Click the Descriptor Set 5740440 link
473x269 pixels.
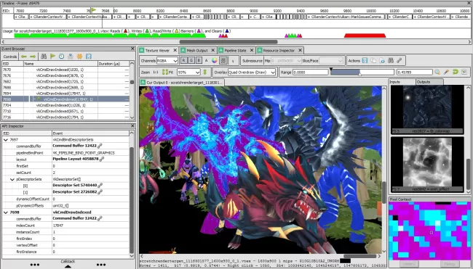click(75, 186)
